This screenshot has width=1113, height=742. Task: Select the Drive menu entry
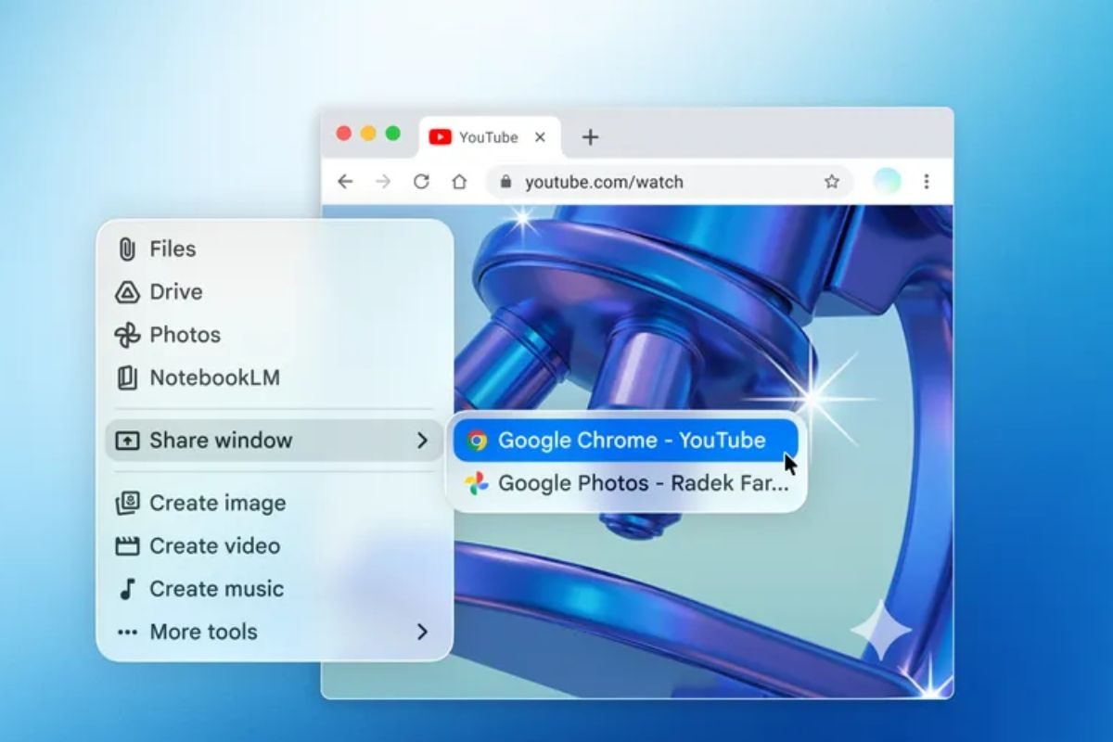point(275,292)
